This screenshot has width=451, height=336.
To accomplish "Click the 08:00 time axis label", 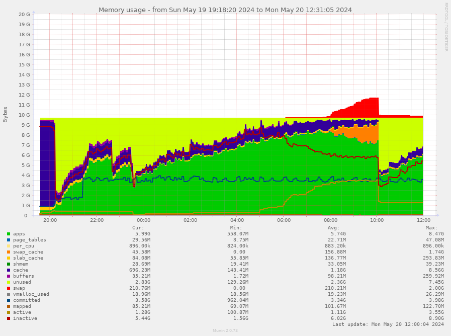I will point(330,220).
